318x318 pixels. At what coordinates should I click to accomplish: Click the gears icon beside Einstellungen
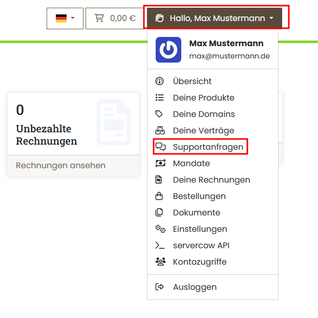click(160, 229)
